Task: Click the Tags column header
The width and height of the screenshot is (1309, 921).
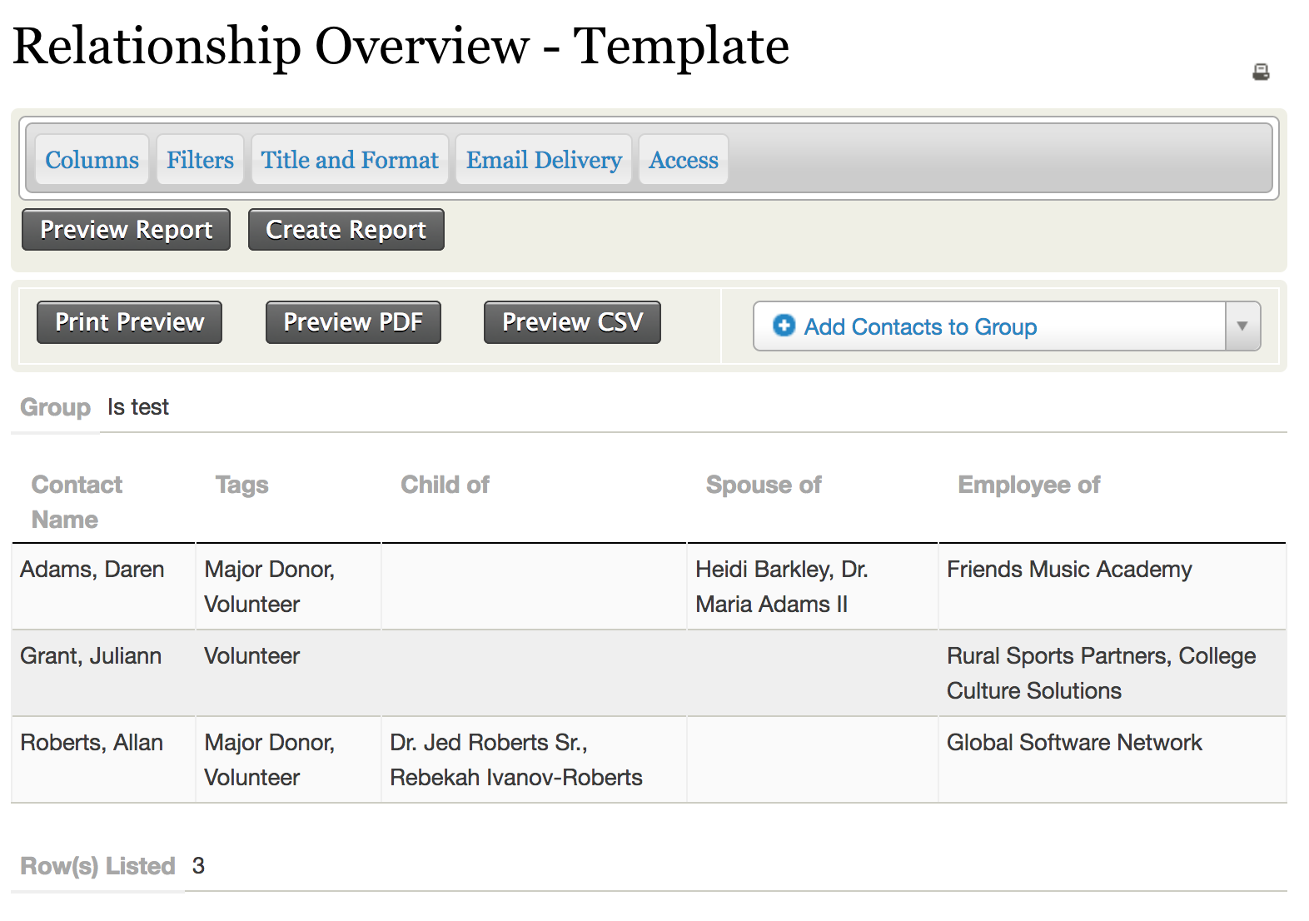Action: tap(241, 485)
